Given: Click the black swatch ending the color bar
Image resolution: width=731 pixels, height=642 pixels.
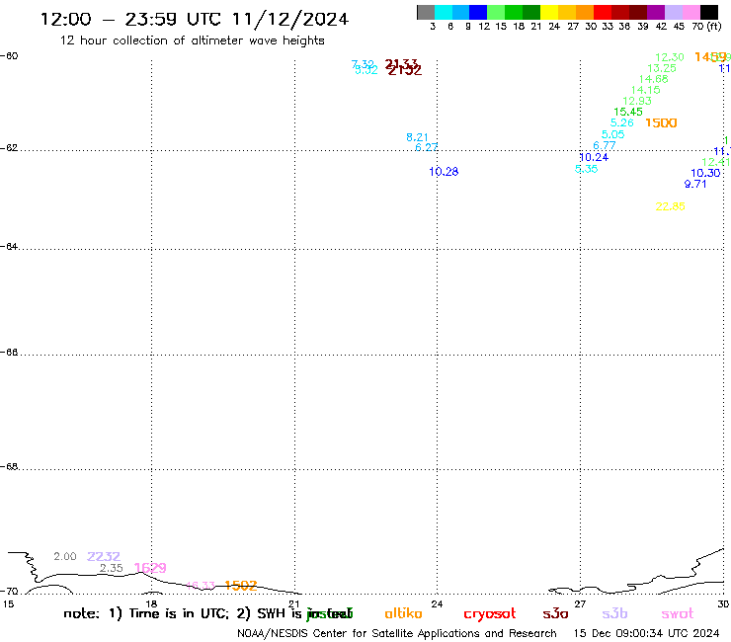Looking at the screenshot, I should click(x=709, y=12).
